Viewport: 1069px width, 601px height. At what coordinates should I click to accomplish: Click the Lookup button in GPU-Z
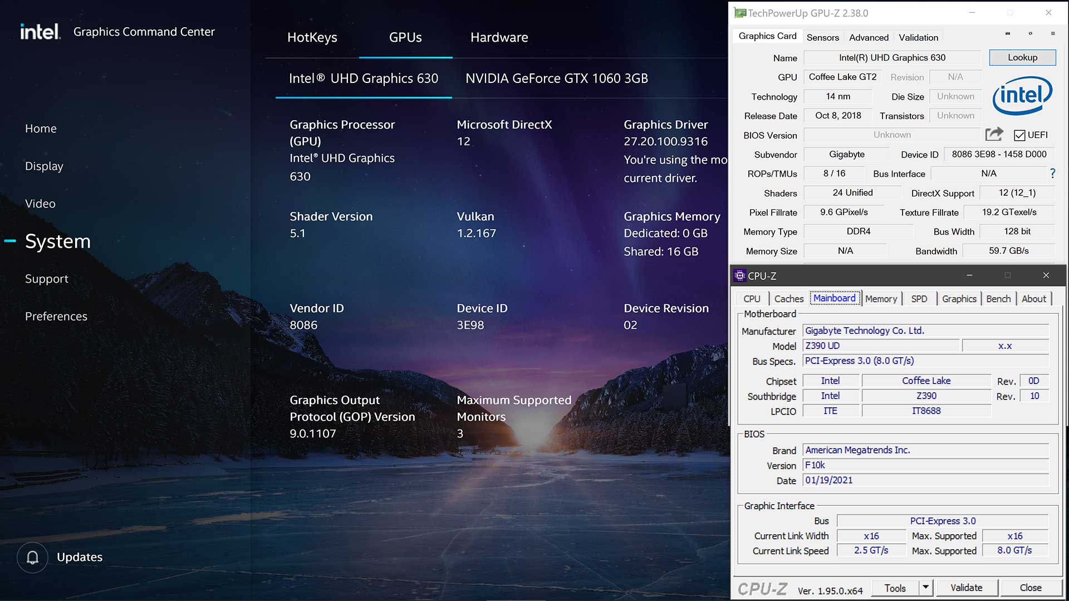[x=1022, y=57]
